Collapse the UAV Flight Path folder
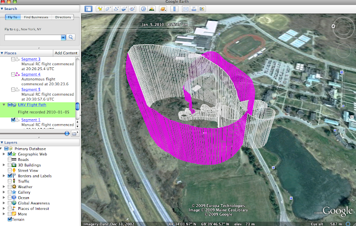356x226 pixels. click(4, 105)
